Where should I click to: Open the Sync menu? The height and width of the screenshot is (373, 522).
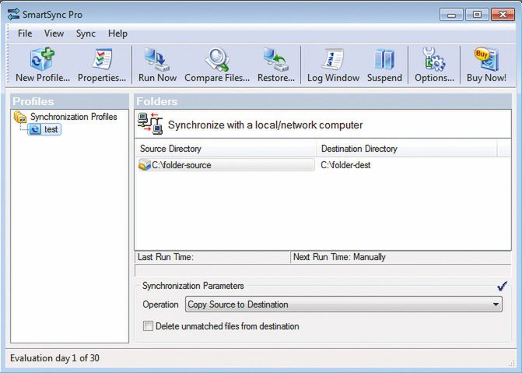[x=86, y=33]
